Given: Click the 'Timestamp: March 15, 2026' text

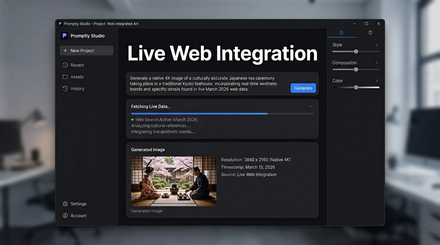Looking at the screenshot, I should [248, 167].
